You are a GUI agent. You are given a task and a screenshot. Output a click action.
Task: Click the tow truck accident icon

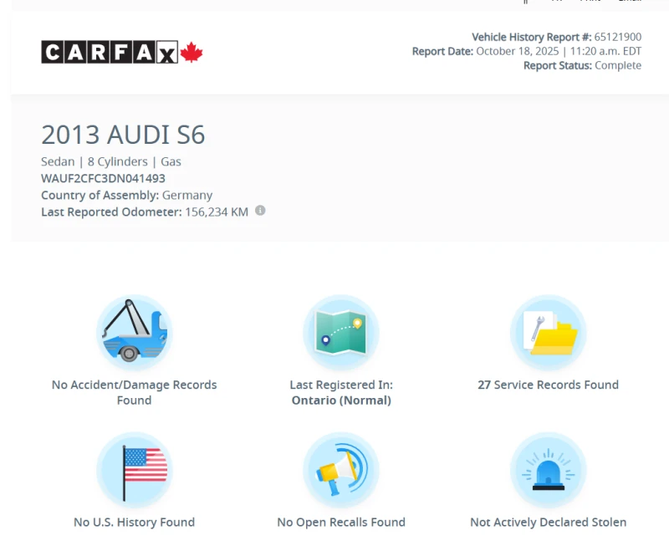pyautogui.click(x=134, y=332)
